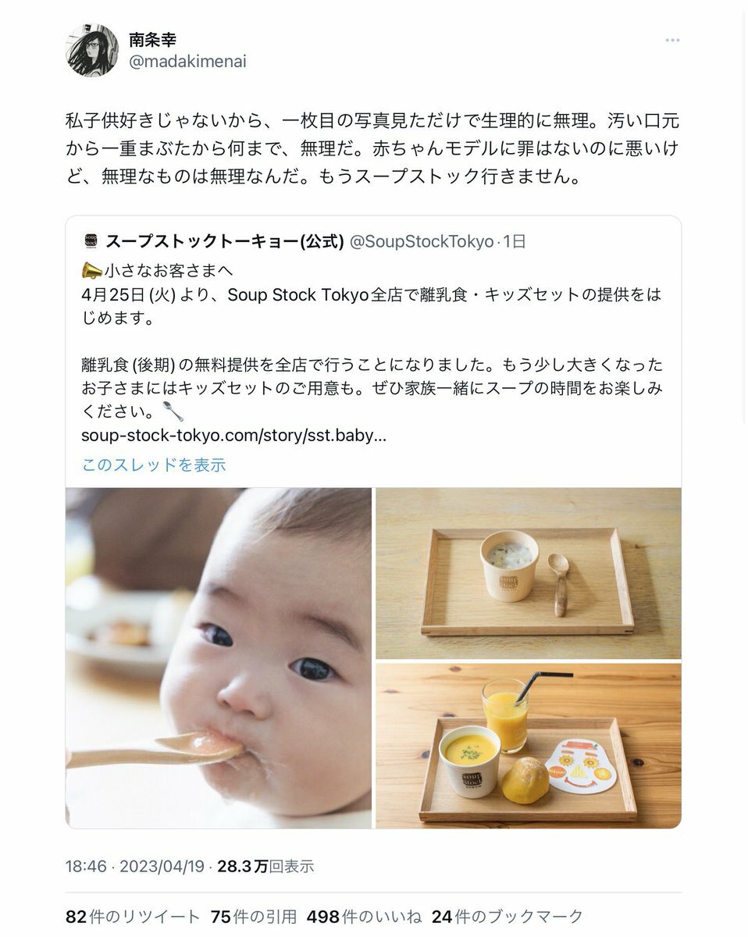The width and height of the screenshot is (748, 937).
Task: Click the 28.3万回表示 view count
Action: tap(265, 866)
